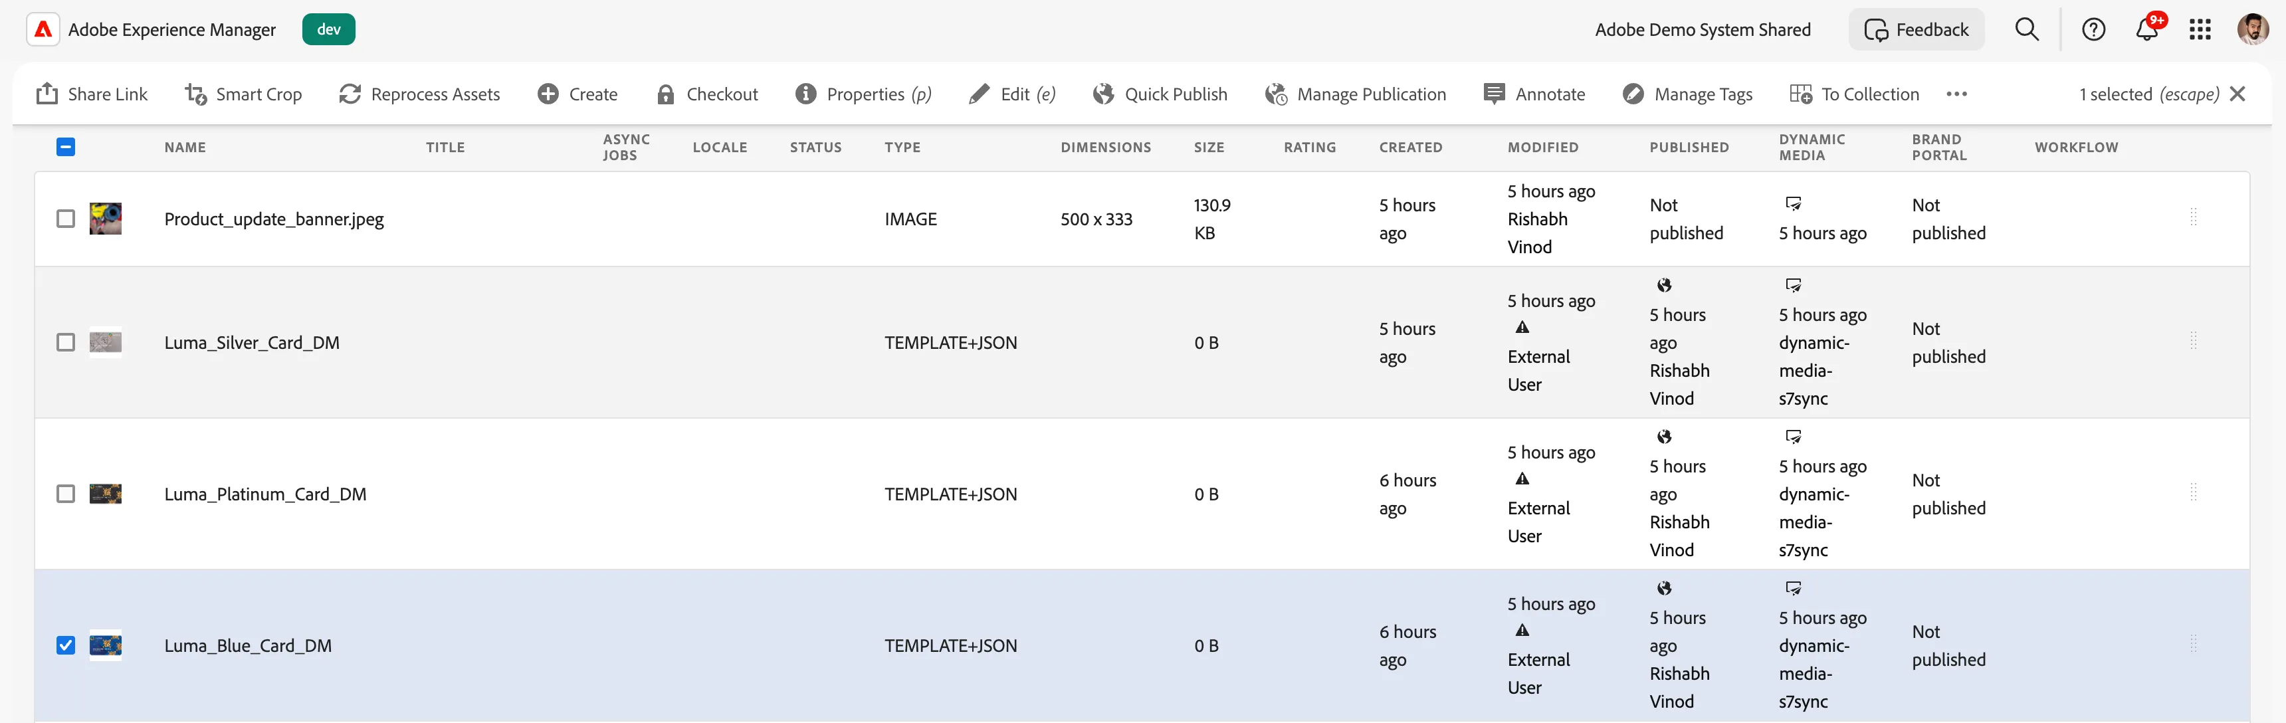
Task: Open the Create menu
Action: pos(577,94)
